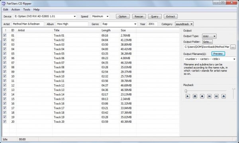The image size is (239, 143).
Task: Uncheck track 02 checkbox
Action: [x=5, y=40]
